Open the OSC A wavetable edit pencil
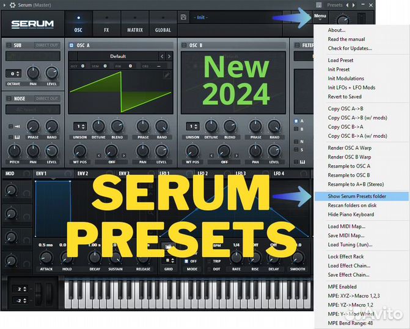 (x=167, y=76)
